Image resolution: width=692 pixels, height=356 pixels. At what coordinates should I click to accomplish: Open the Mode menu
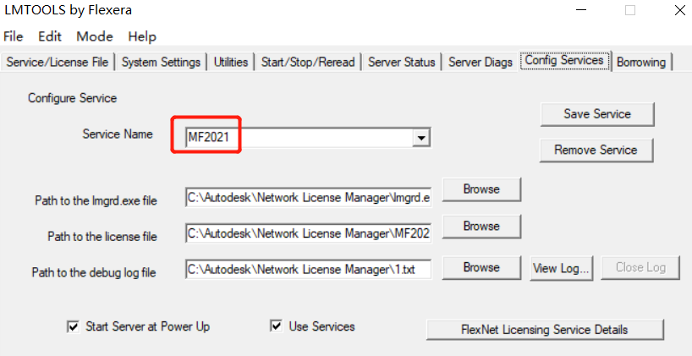95,36
